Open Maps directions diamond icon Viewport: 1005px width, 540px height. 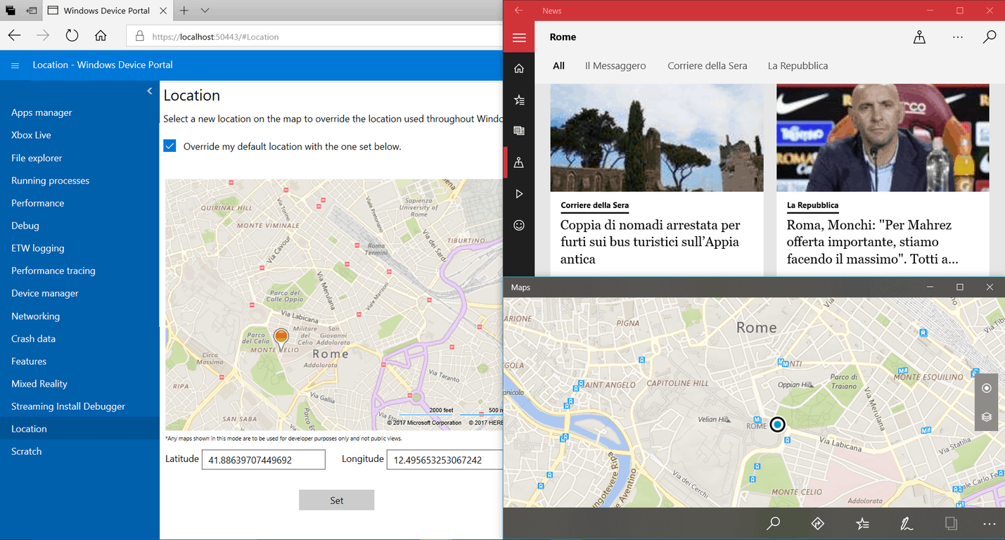(x=817, y=523)
